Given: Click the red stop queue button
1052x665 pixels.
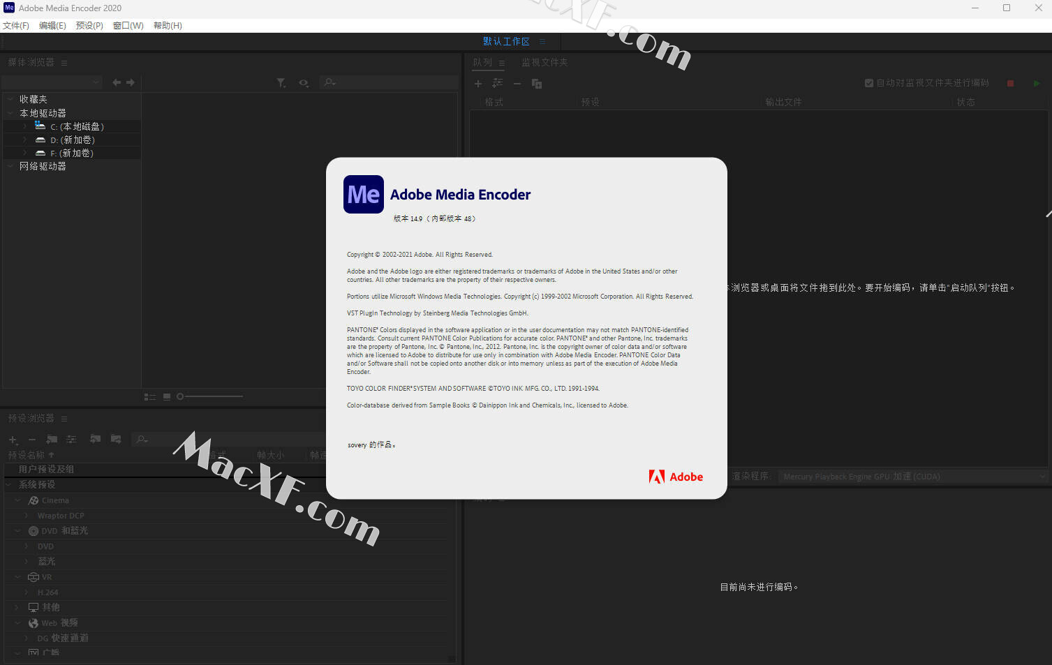Looking at the screenshot, I should (x=1010, y=83).
